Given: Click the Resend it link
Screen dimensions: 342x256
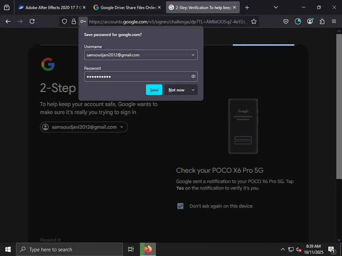Looking at the screenshot, I should pyautogui.click(x=50, y=240).
